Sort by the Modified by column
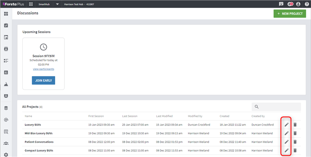 tap(195, 116)
